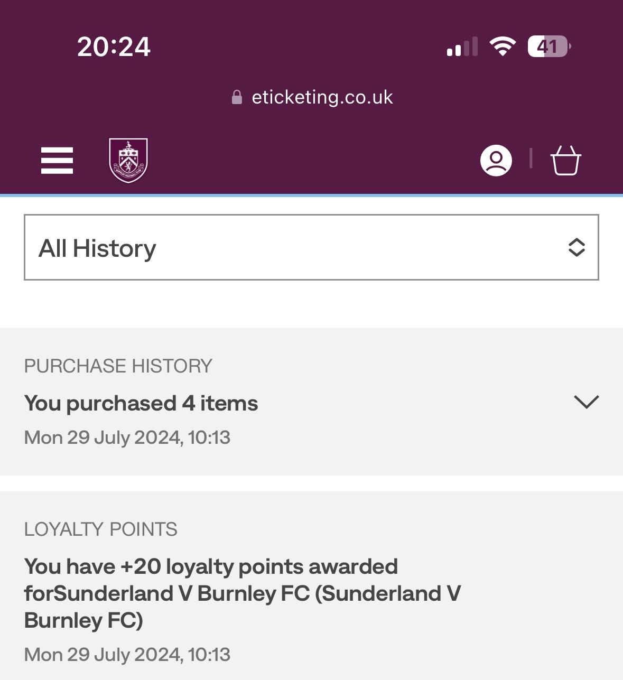The image size is (623, 680).
Task: Tap the Burnley FC crest logo
Action: [128, 160]
